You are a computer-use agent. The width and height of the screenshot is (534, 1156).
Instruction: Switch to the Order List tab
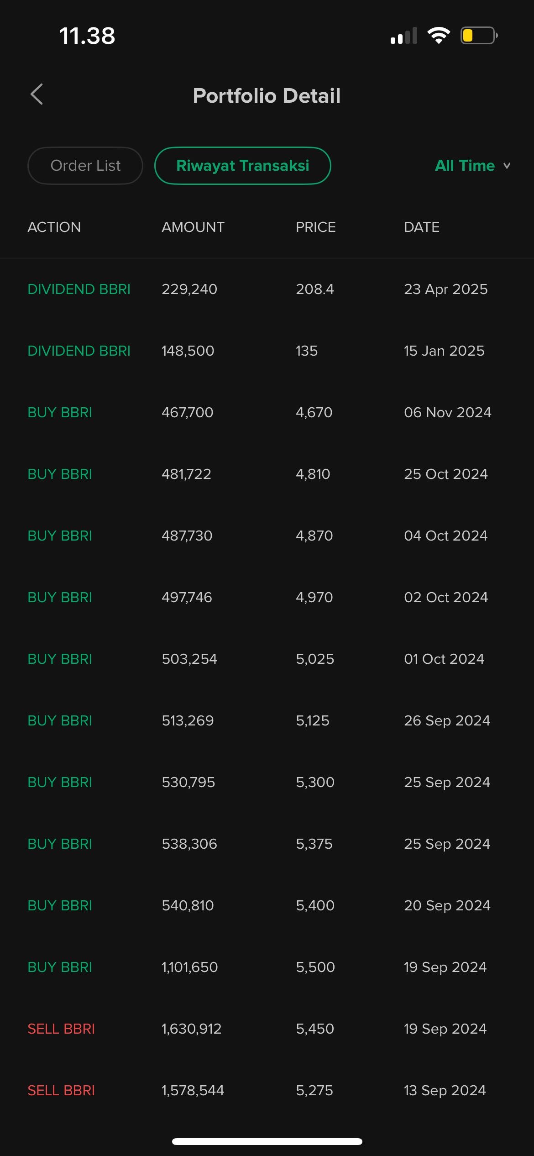pos(85,166)
